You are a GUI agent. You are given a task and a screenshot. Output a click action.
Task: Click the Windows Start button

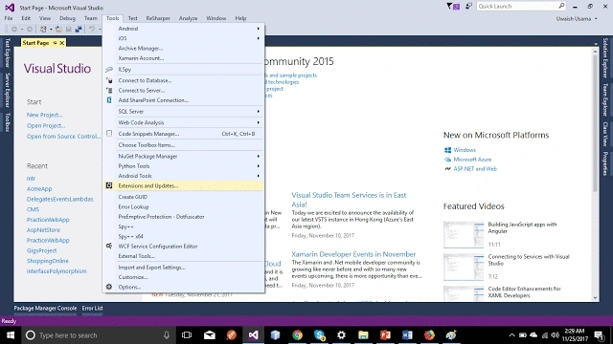(x=11, y=335)
